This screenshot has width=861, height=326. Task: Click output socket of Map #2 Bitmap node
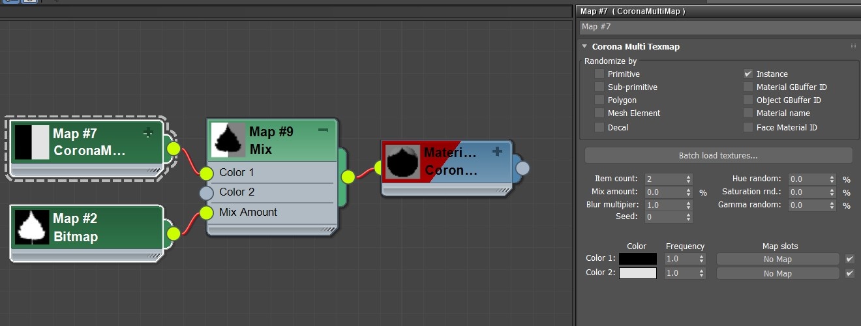coord(173,233)
